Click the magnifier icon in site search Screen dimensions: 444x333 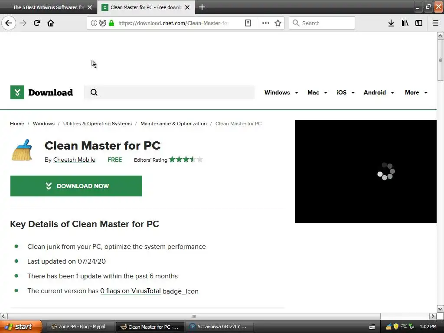(94, 92)
